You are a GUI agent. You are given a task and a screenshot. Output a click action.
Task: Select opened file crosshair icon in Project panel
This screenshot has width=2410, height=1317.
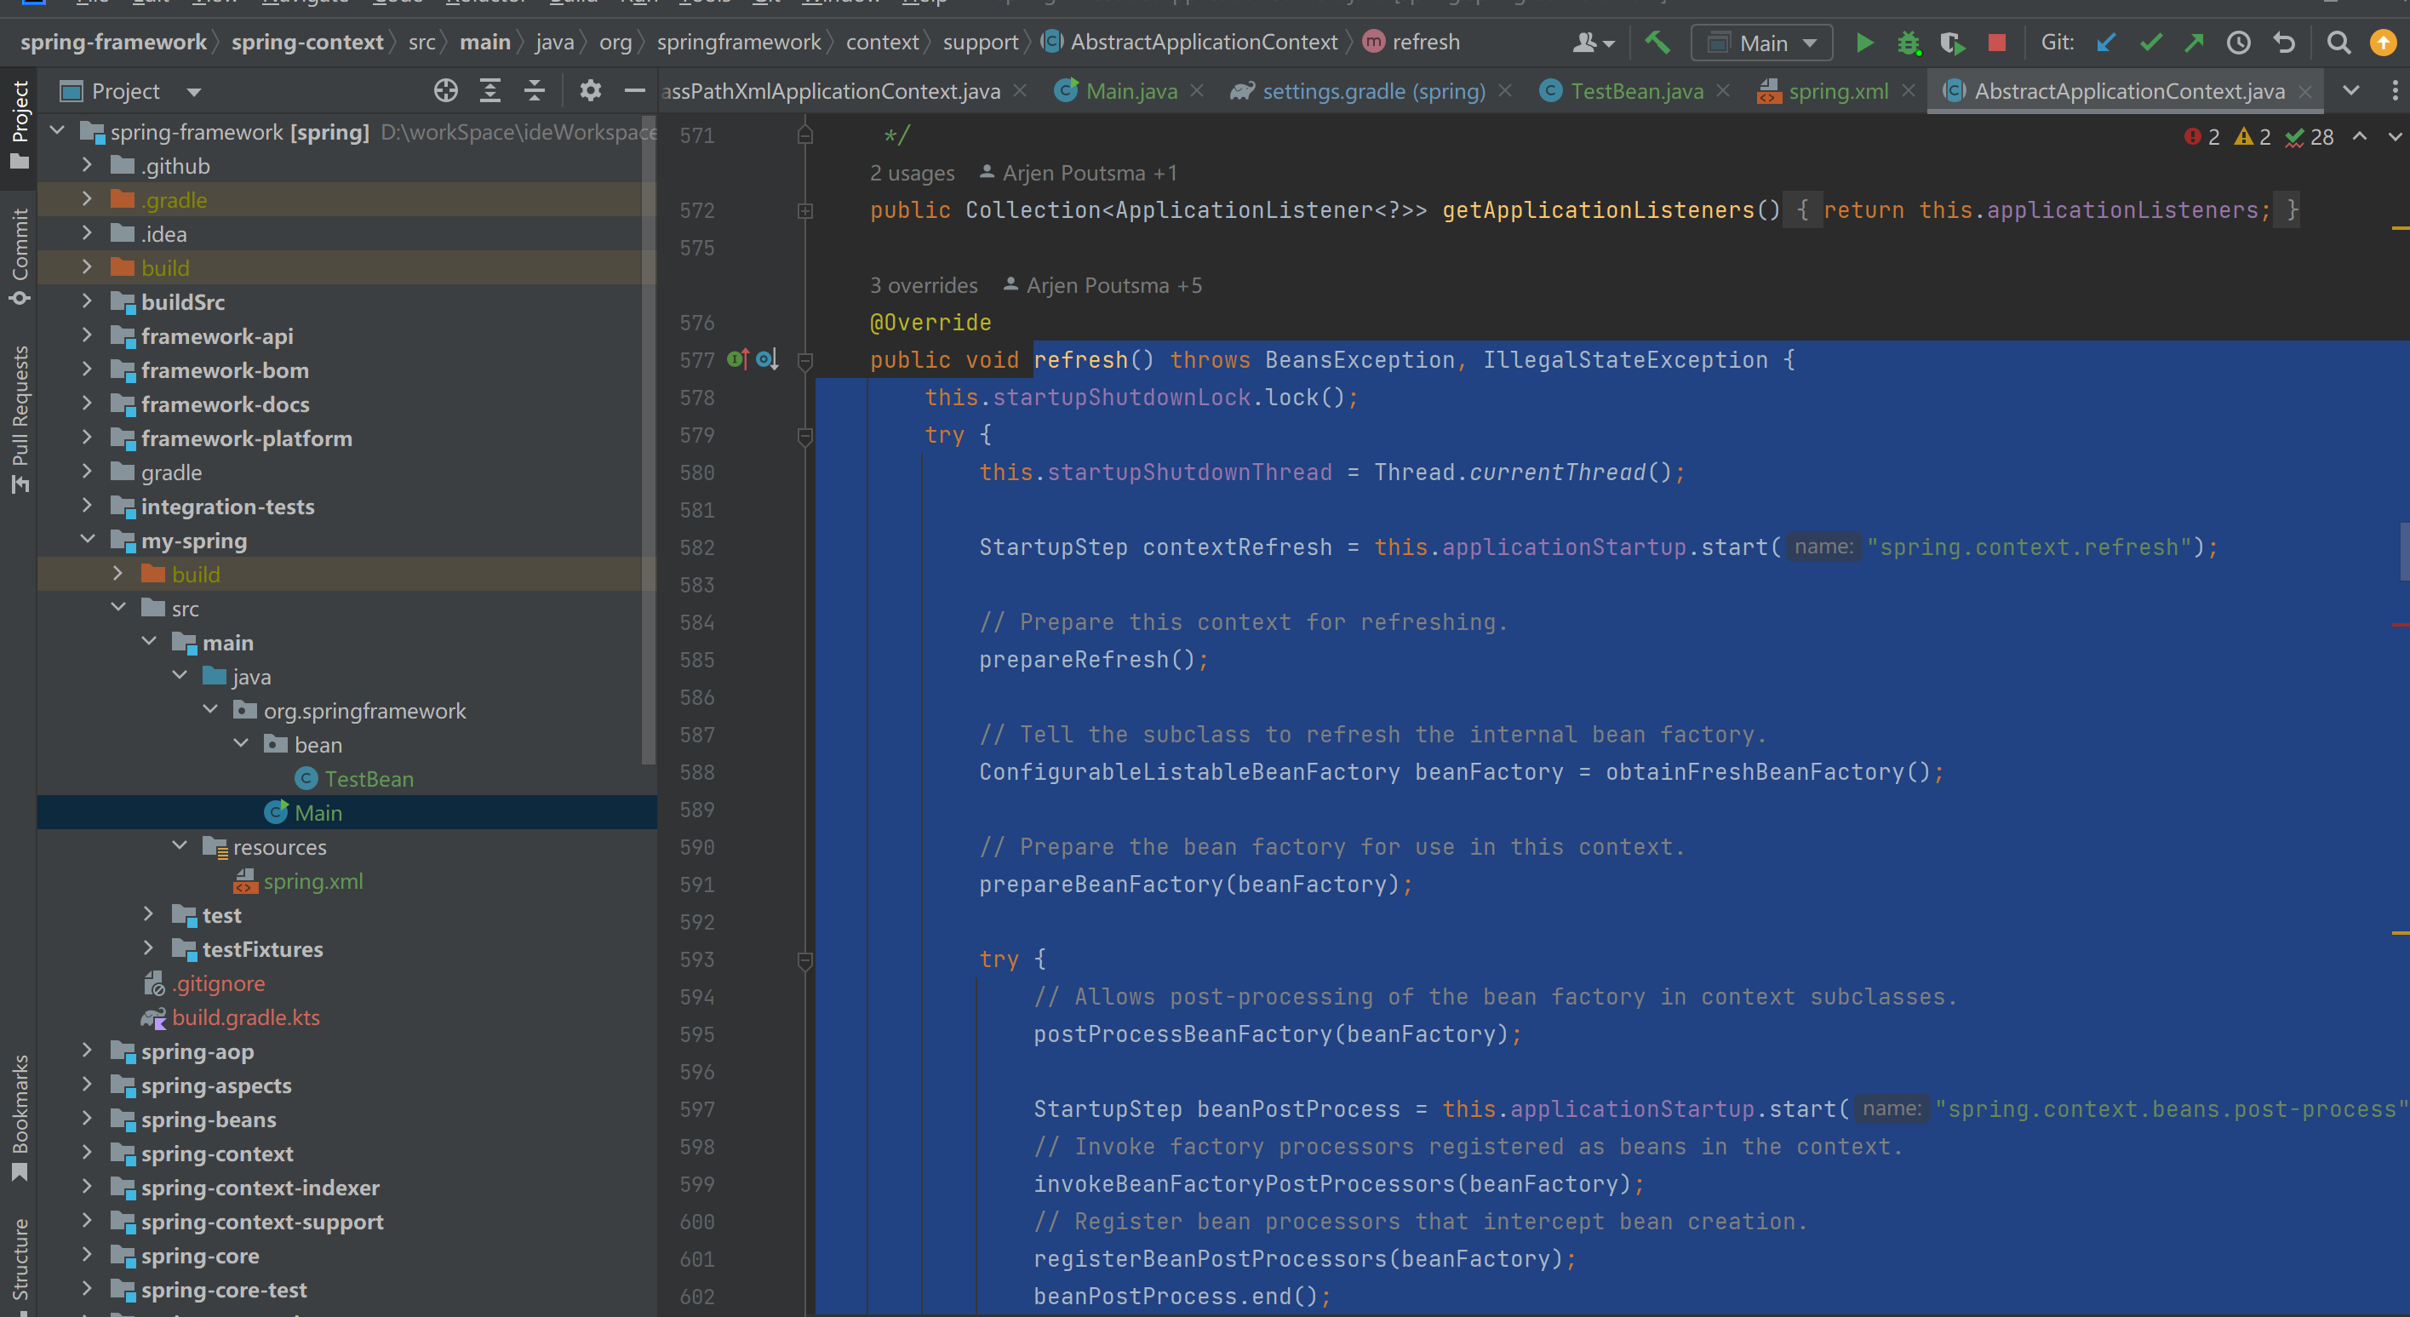pos(445,91)
